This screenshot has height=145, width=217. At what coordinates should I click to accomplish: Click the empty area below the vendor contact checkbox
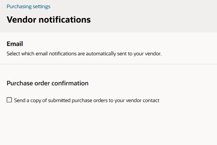coord(108,124)
